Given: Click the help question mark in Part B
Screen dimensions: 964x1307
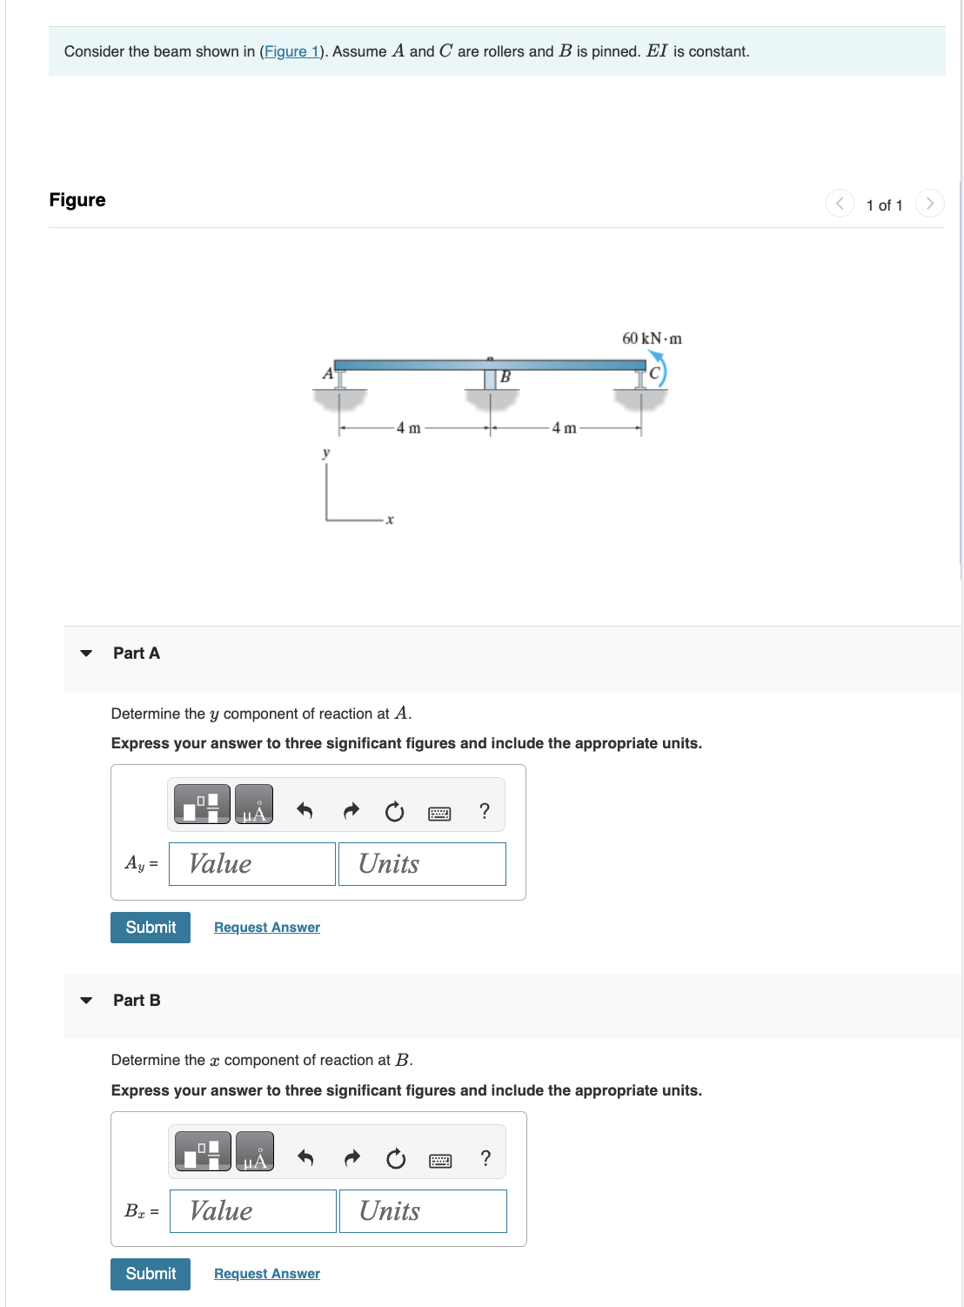Looking at the screenshot, I should [x=485, y=1157].
